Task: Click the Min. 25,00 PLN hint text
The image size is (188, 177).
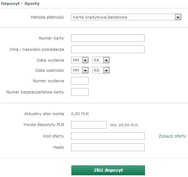Action: [x=124, y=125]
